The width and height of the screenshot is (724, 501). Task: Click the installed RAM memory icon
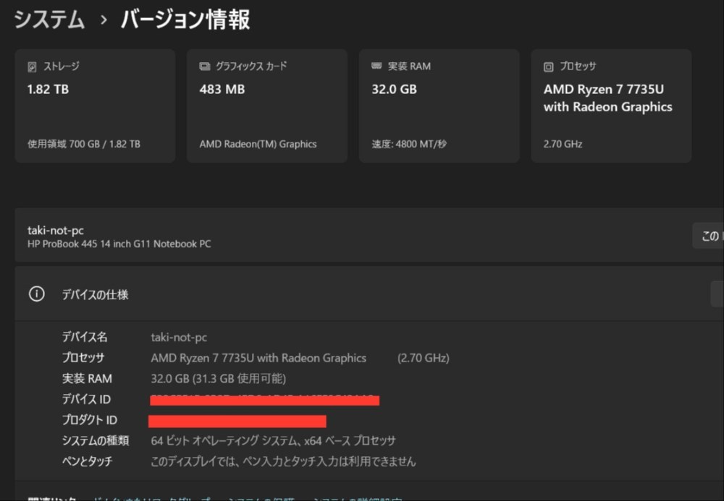tap(376, 66)
